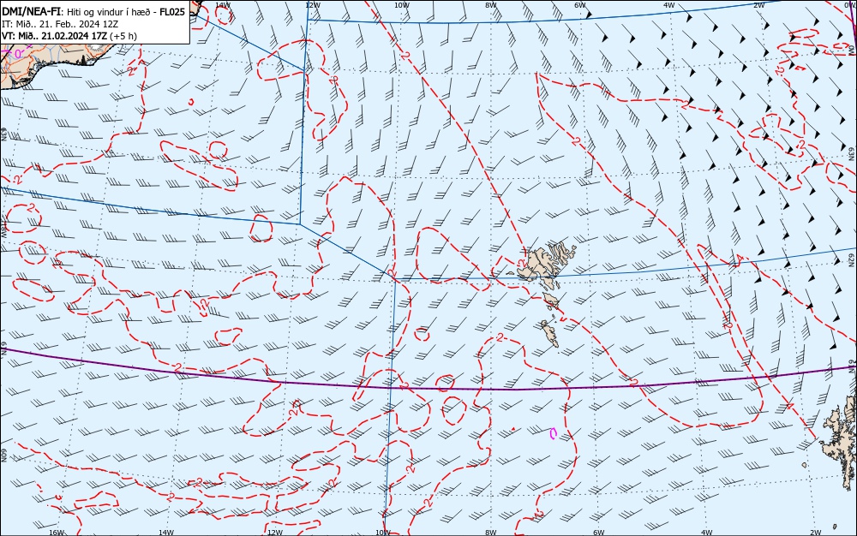Screen dimensions: 857x536
Task: Click the '12W' label on the top edge
Action: (x=312, y=5)
